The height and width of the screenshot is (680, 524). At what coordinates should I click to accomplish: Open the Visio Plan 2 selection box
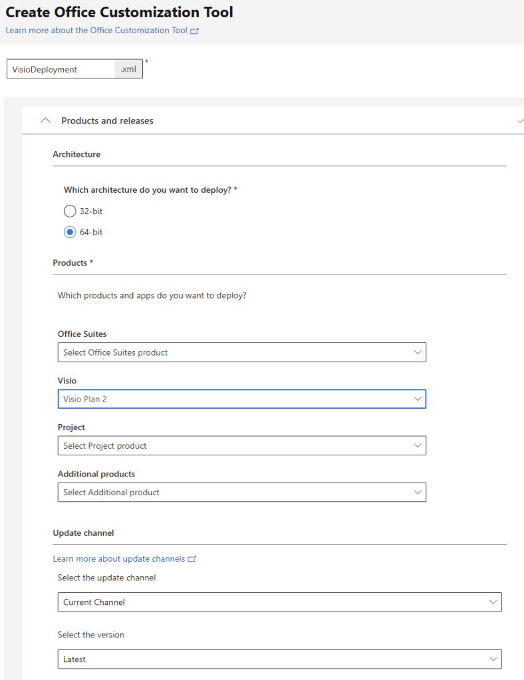tap(242, 399)
